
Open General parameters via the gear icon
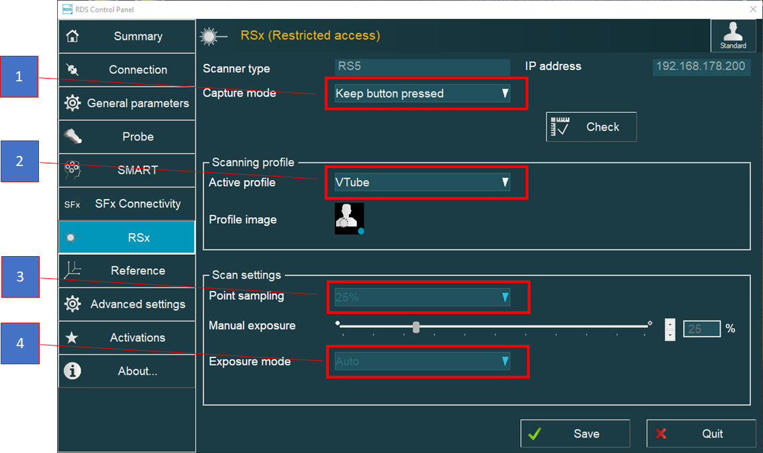74,103
